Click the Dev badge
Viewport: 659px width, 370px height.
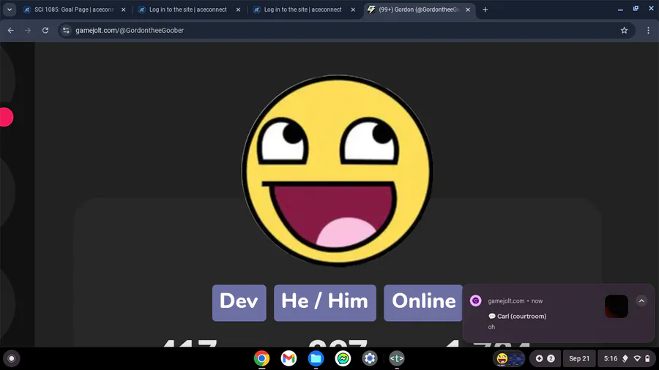(239, 303)
